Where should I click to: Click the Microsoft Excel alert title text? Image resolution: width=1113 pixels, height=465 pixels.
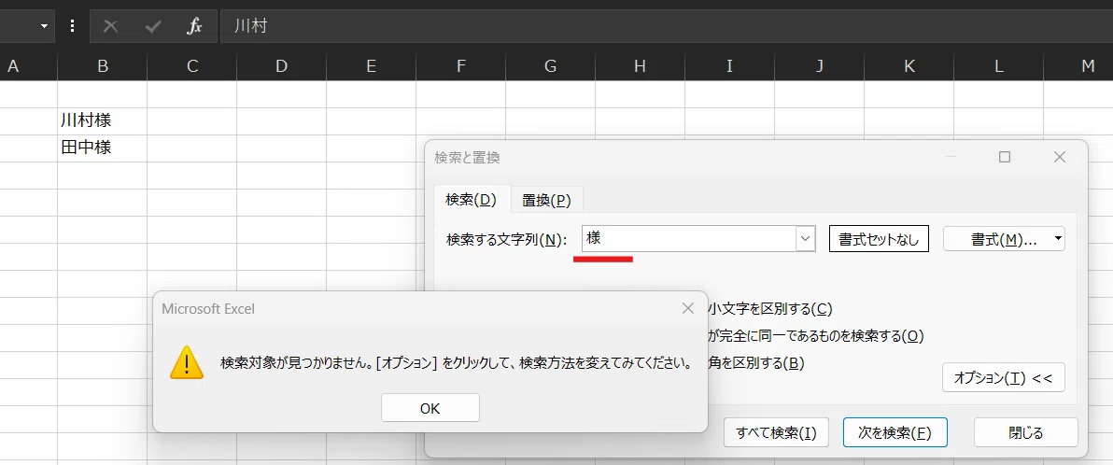(x=208, y=308)
